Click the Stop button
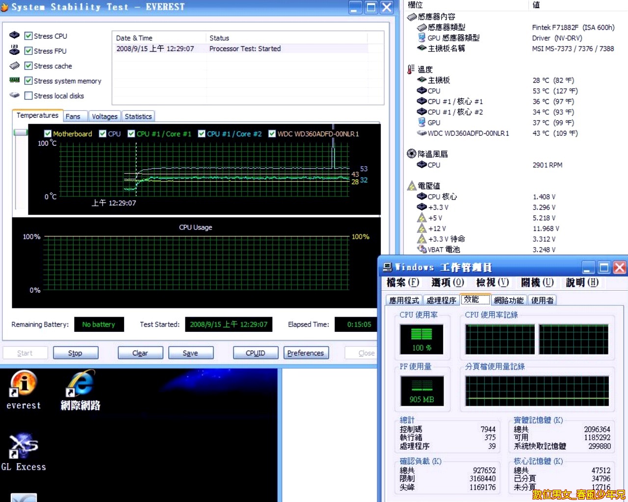The image size is (628, 502). point(76,353)
